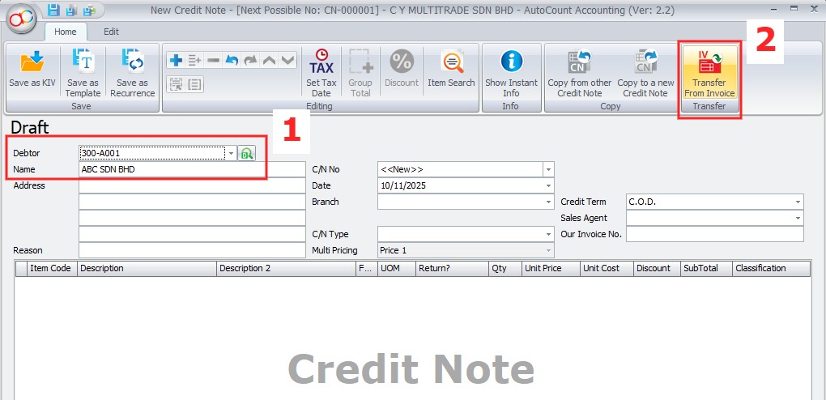Screen dimensions: 826x400
Task: Expand the Debtor dropdown list
Action: pos(231,153)
